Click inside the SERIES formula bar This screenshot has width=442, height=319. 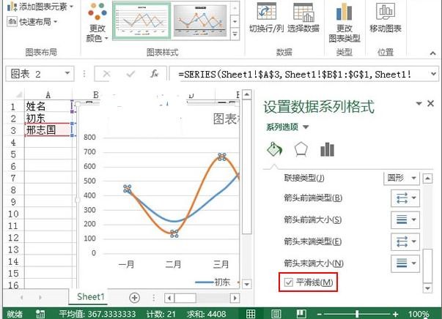click(299, 75)
